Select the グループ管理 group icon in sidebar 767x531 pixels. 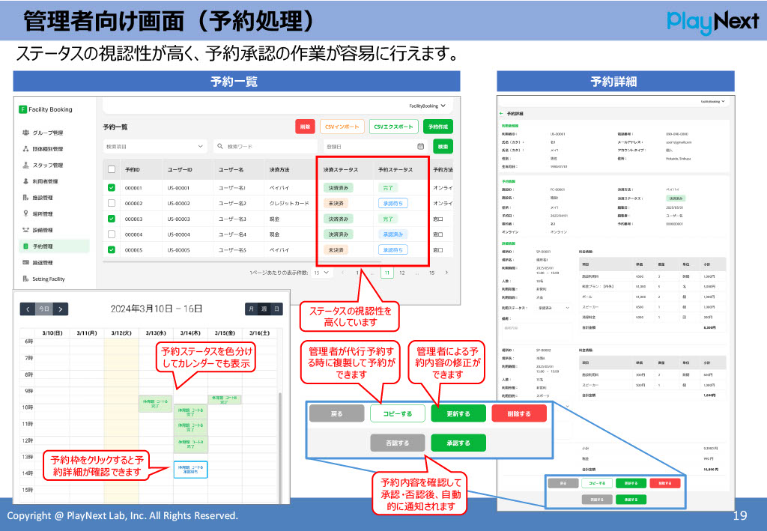pyautogui.click(x=25, y=133)
